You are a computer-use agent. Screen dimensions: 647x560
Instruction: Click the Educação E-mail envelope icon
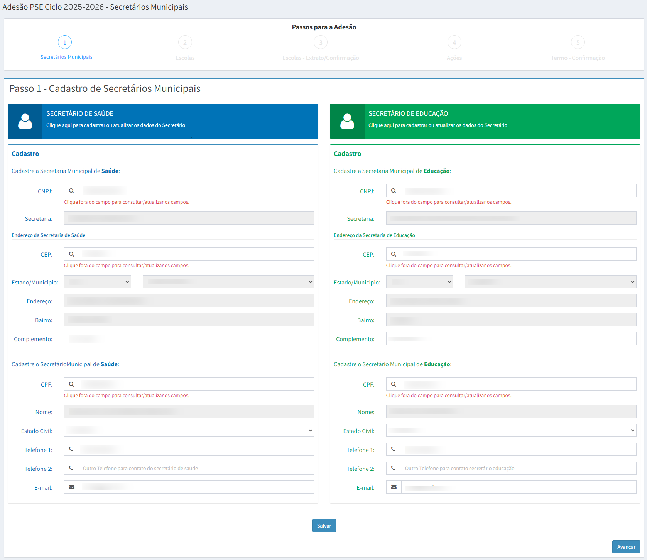394,487
